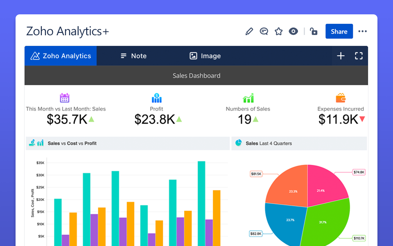Click the Sales Dashboard title bar

[x=196, y=75]
